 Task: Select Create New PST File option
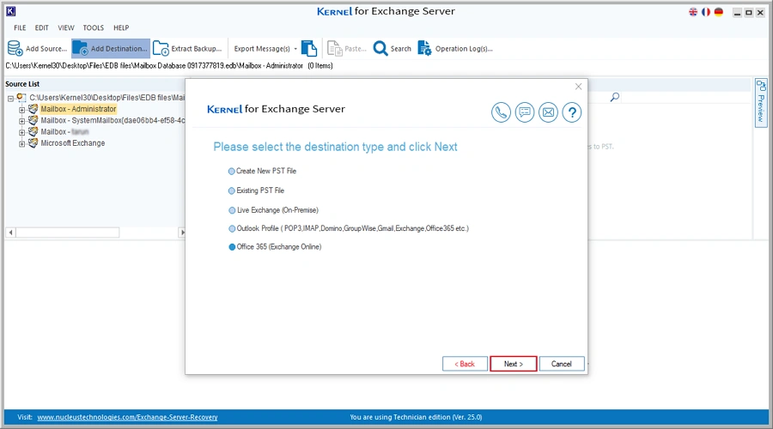[x=262, y=171]
